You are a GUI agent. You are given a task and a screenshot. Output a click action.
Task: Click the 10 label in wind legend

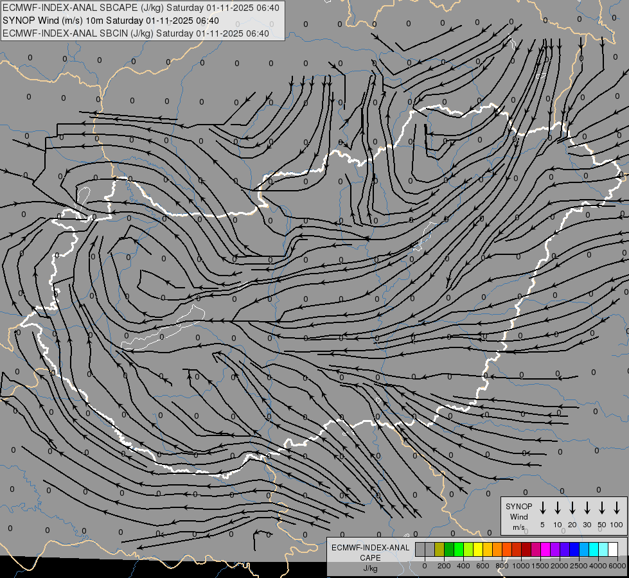(x=558, y=525)
